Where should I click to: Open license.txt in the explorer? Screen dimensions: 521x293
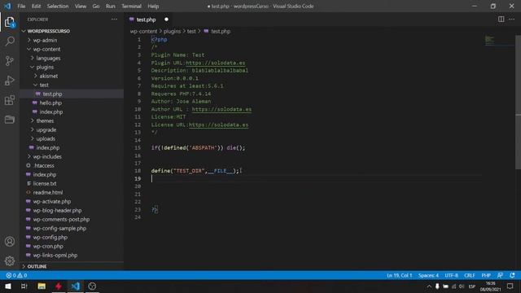click(x=45, y=183)
